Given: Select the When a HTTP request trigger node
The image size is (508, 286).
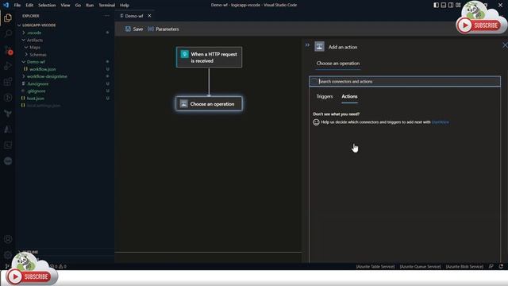Looking at the screenshot, I should click(x=209, y=57).
